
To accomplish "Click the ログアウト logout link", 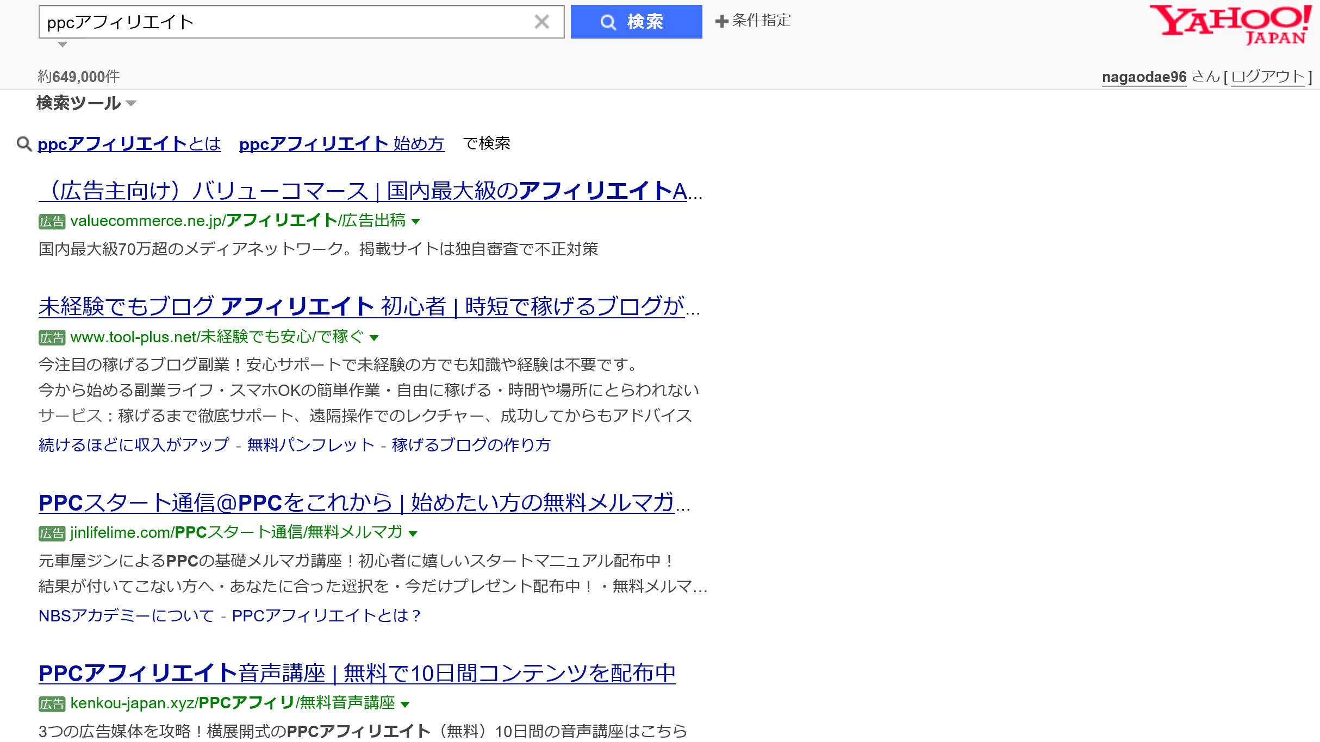I will 1268,77.
